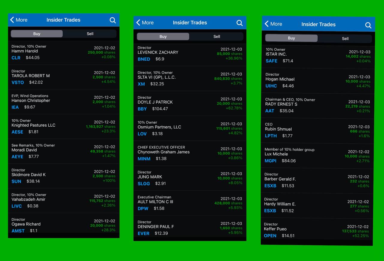This screenshot has width=384, height=261.
Task: Tap the EVER ticker symbol
Action: pyautogui.click(x=143, y=233)
